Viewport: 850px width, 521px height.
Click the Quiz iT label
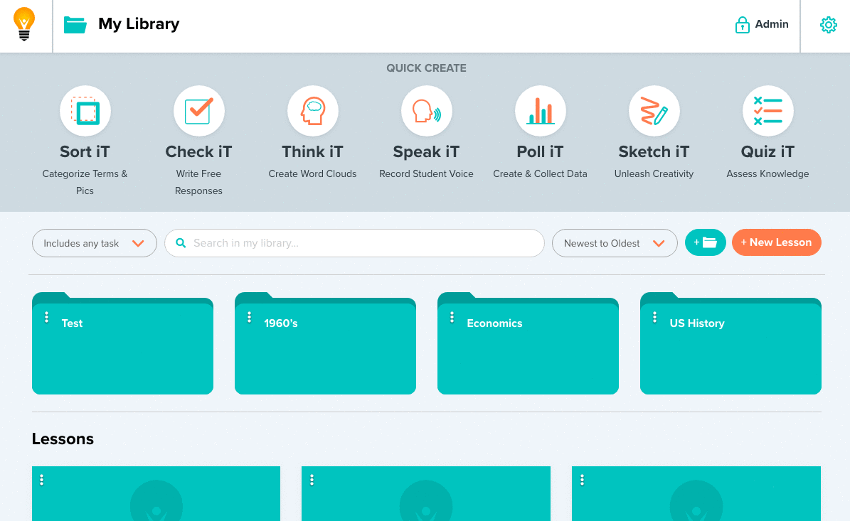point(768,151)
